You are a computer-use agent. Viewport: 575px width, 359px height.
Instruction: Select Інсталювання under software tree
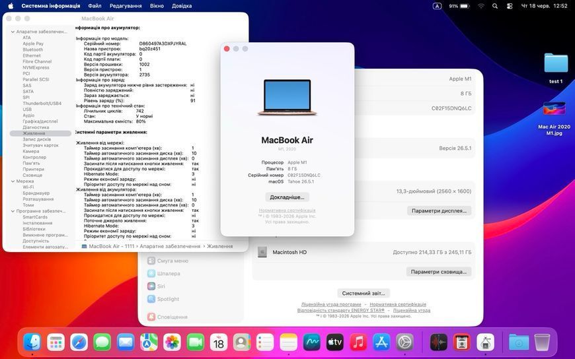point(38,223)
